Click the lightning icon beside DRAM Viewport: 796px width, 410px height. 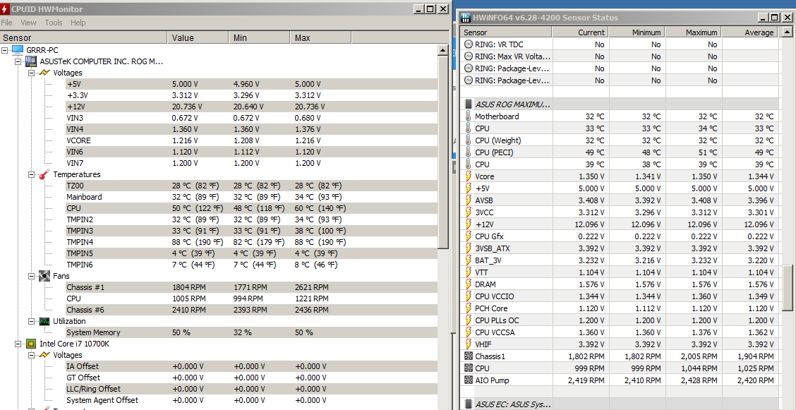[x=469, y=284]
